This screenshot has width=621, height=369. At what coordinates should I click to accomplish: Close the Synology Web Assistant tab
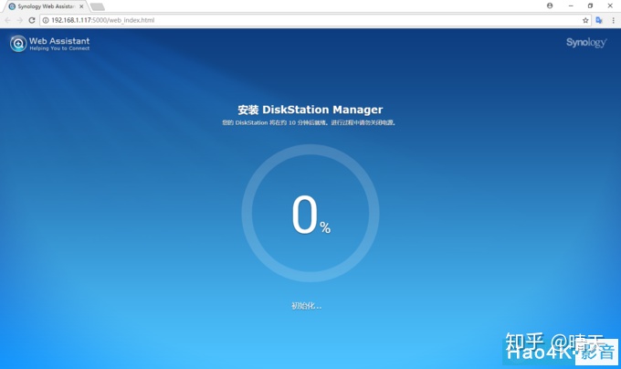[x=81, y=6]
